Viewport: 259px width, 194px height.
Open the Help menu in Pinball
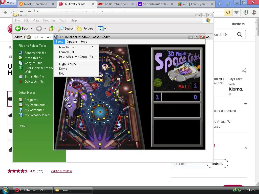(x=84, y=42)
